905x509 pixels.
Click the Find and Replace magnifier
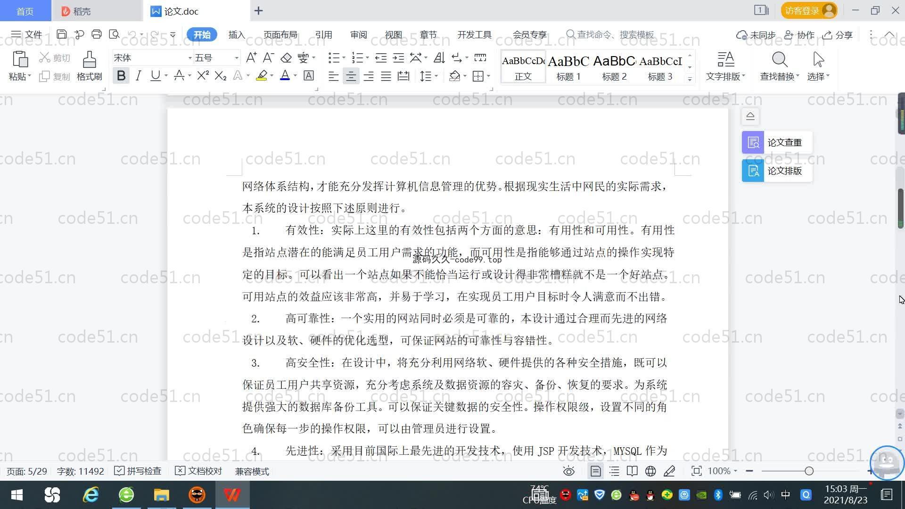[x=780, y=59]
